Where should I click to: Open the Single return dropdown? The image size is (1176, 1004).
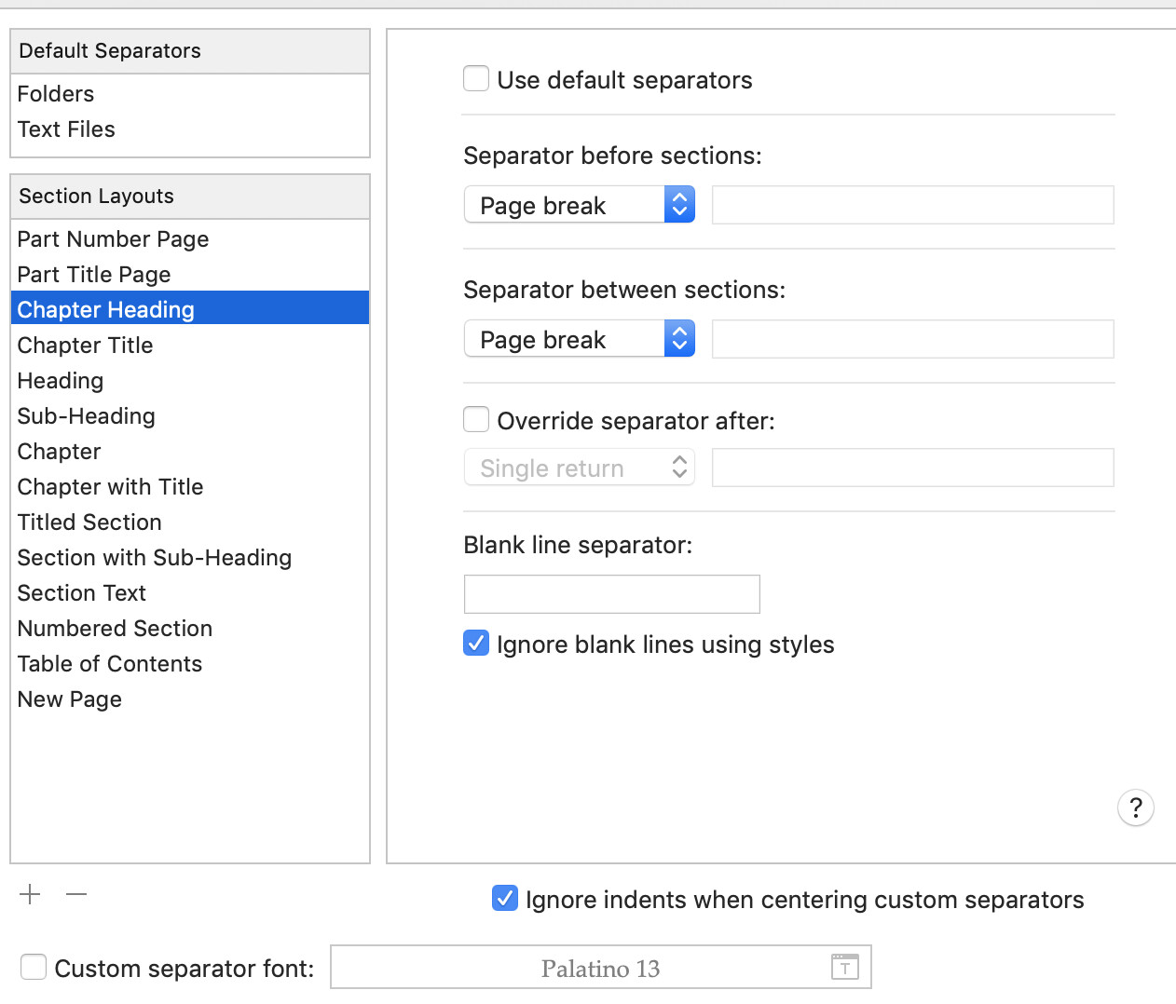point(579,468)
